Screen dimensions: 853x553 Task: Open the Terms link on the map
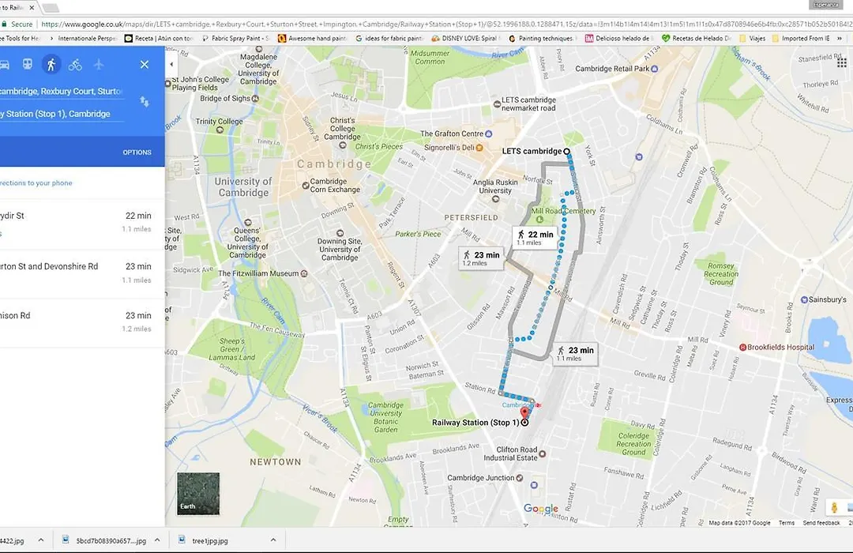coord(786,522)
